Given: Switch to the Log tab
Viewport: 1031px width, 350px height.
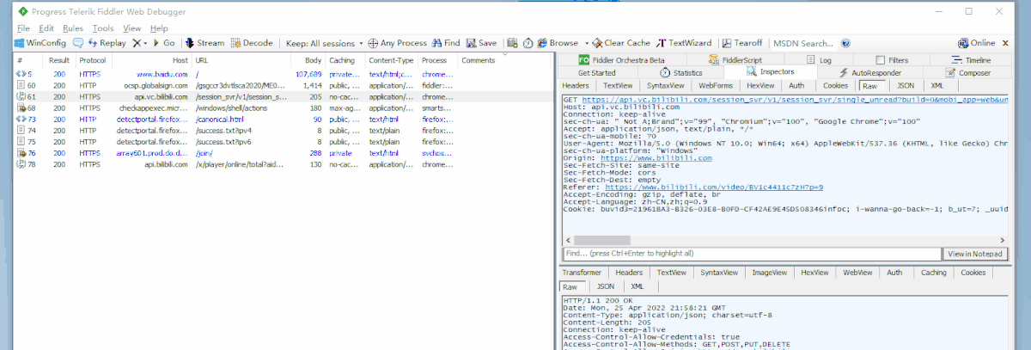Looking at the screenshot, I should tap(818, 60).
